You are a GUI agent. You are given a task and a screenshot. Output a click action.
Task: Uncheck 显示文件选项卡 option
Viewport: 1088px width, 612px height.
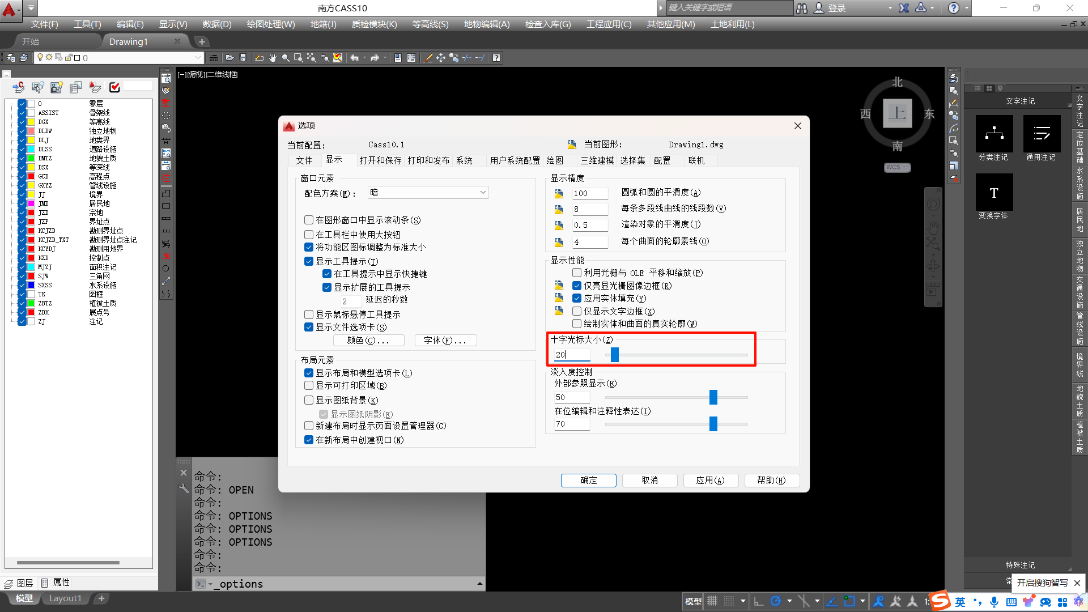[309, 327]
